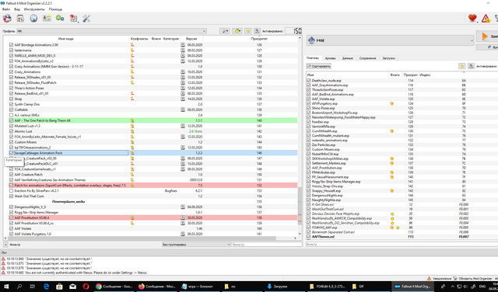The image size is (498, 292).
Task: Open Opera browser from the taskbar
Action: [86, 287]
